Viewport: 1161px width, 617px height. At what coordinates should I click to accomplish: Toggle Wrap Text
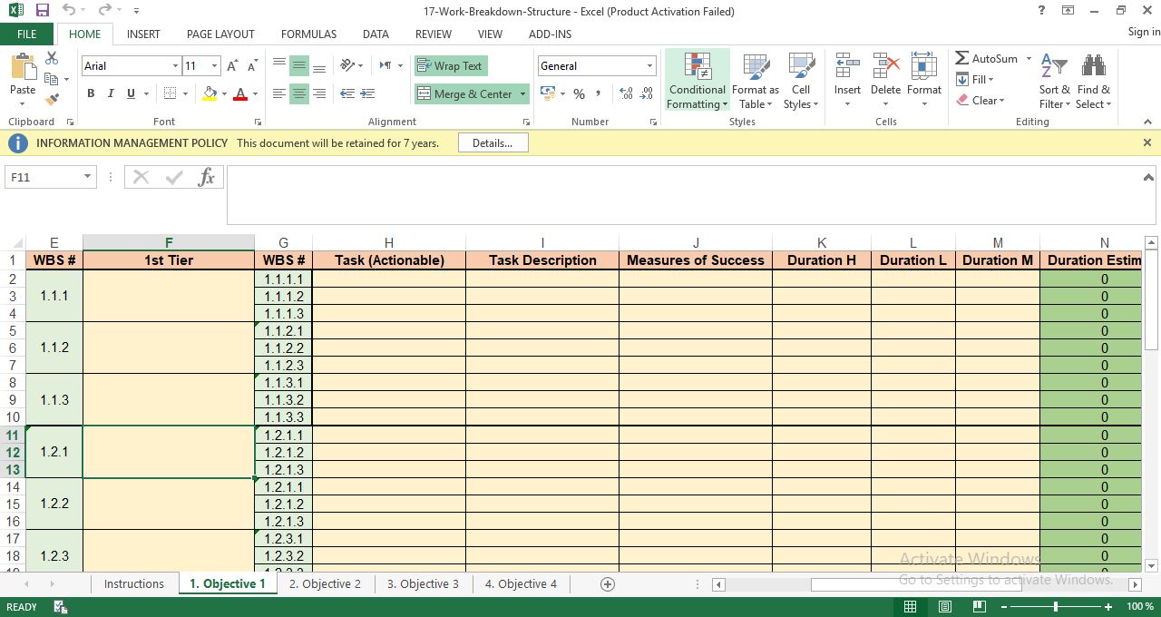pyautogui.click(x=451, y=65)
